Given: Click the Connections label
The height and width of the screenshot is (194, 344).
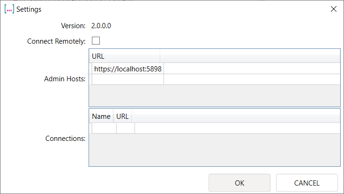Looking at the screenshot, I should pyautogui.click(x=65, y=139).
